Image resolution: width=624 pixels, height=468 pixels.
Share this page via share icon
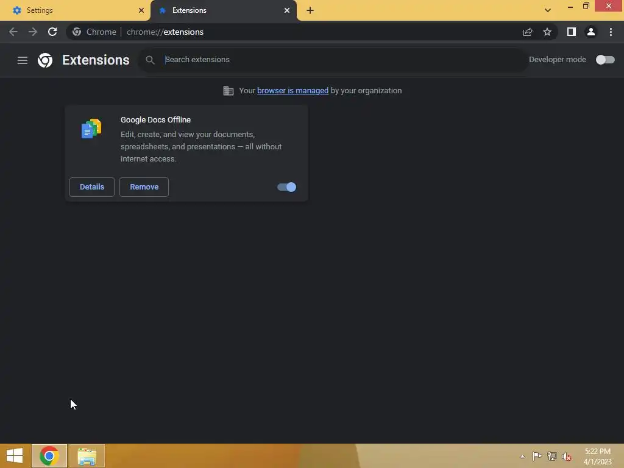pos(528,32)
